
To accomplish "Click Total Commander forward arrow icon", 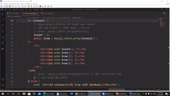I will [x=25, y=6].
